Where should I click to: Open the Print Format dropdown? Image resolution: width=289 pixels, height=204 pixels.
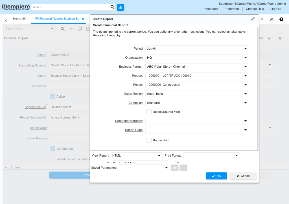pos(237,155)
